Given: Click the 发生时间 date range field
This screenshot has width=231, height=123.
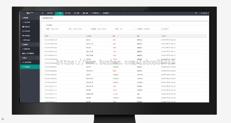Looking at the screenshot, I should tap(152, 29).
